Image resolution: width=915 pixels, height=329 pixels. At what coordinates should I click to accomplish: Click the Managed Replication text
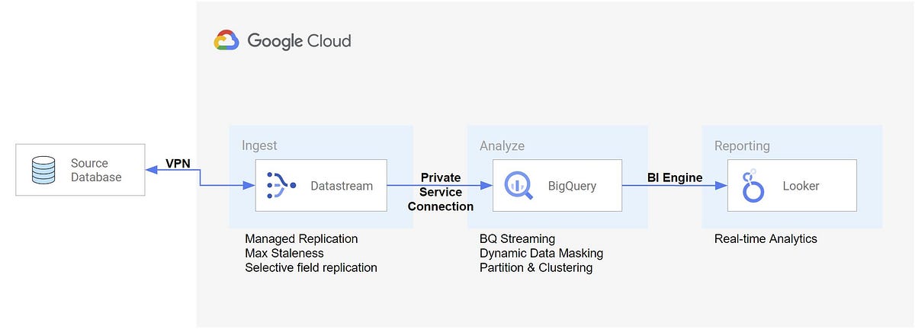(301, 239)
